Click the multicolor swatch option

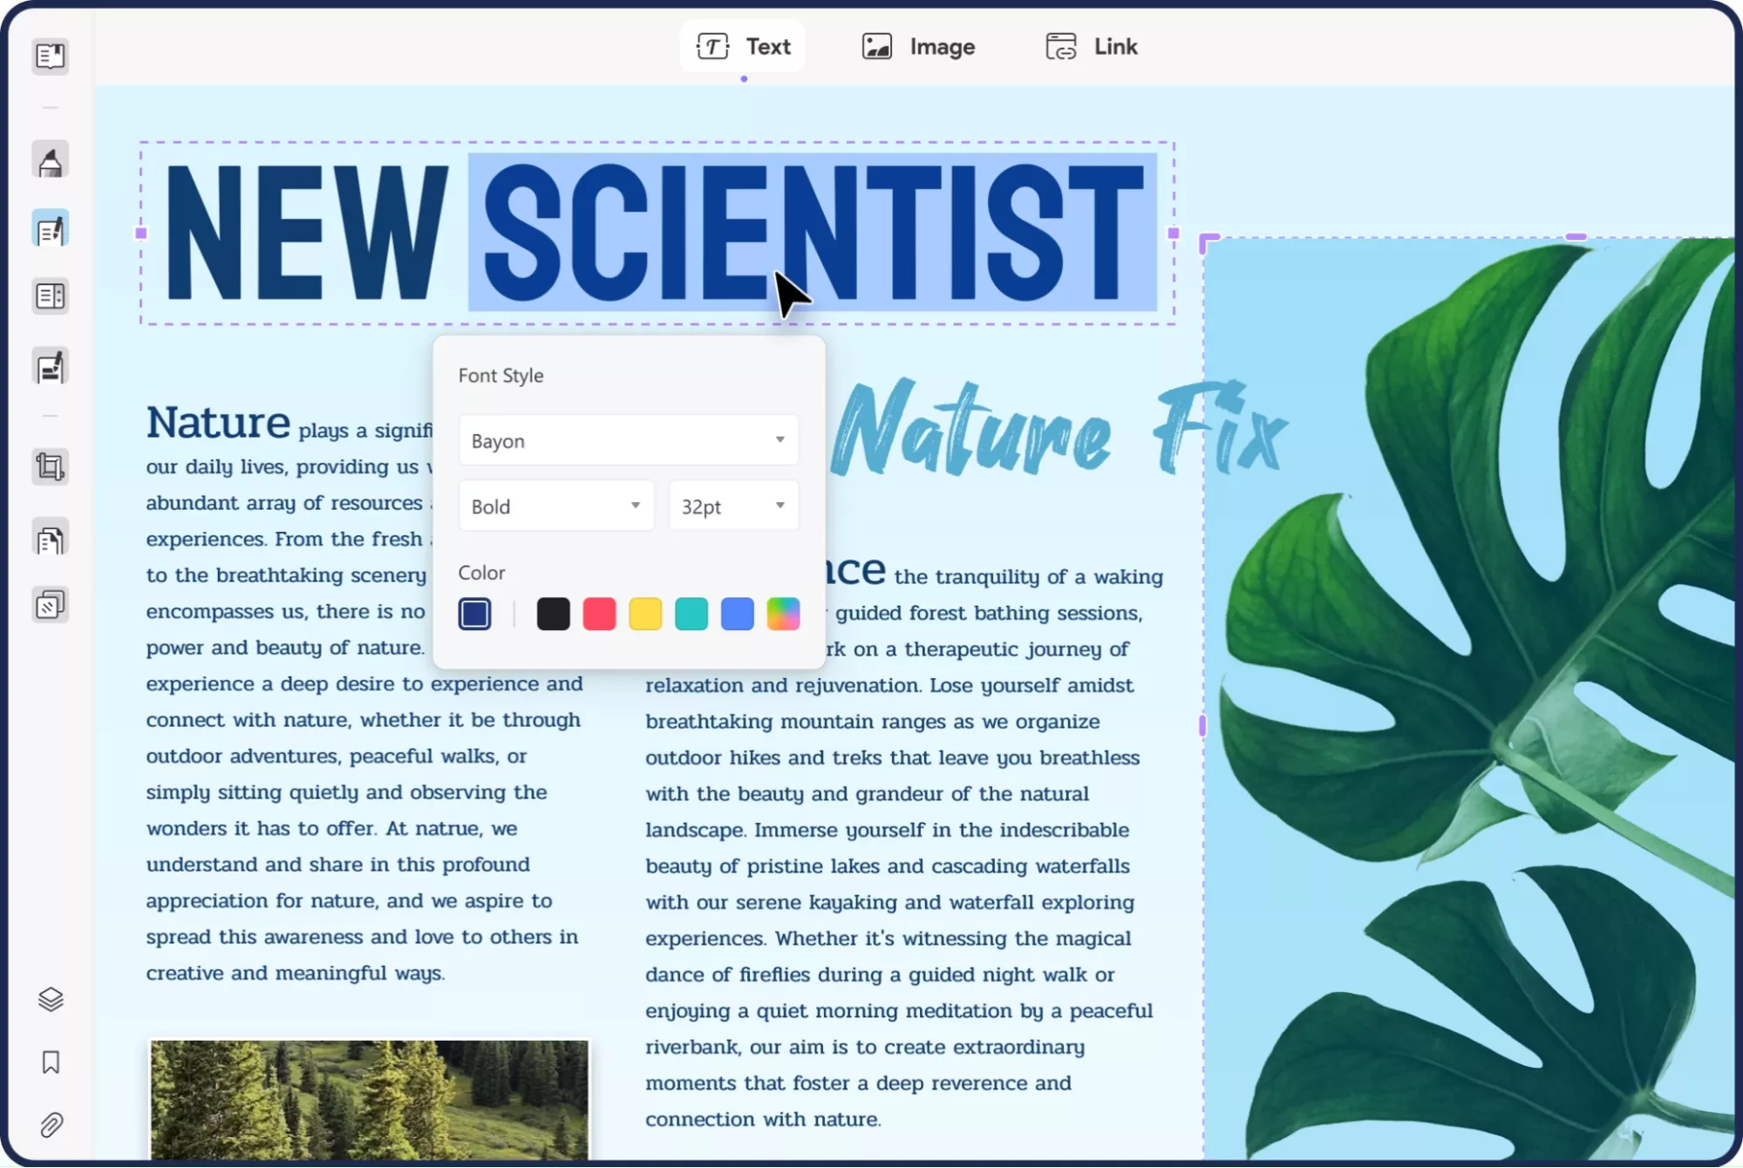[784, 614]
